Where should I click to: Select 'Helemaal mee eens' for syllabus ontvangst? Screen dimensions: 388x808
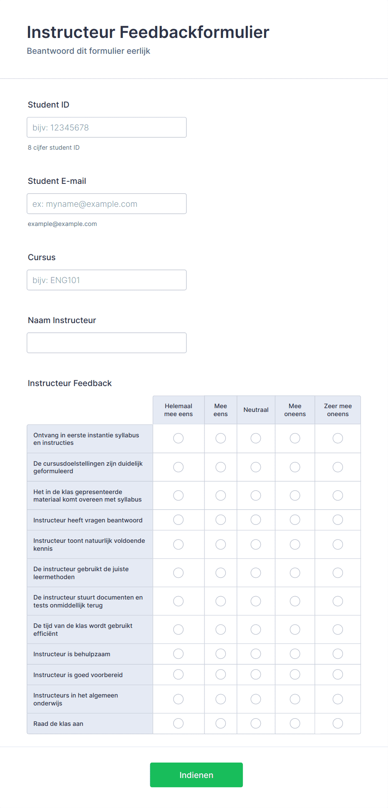point(178,438)
